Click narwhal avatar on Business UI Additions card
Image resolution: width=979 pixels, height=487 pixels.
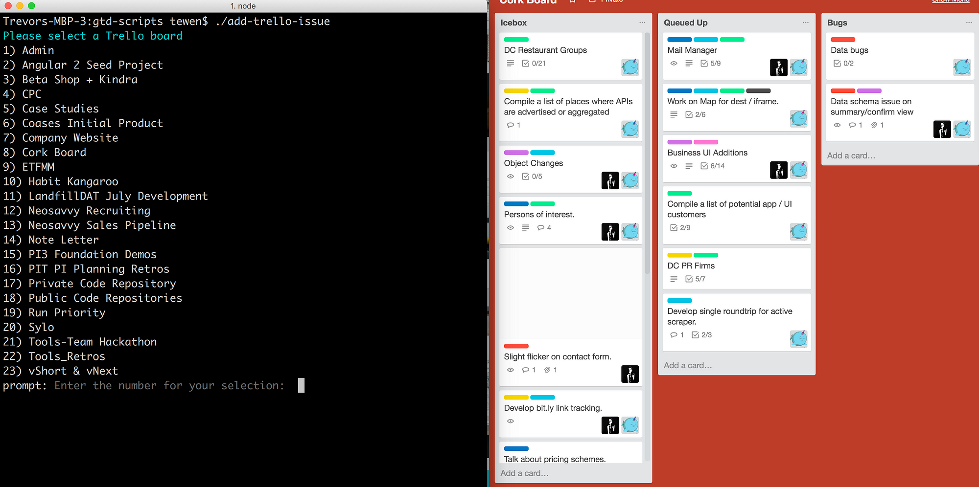coord(798,170)
